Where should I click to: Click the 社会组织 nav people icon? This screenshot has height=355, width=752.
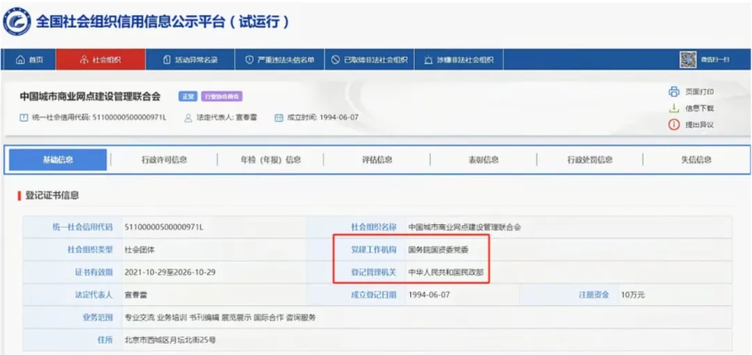tap(85, 60)
